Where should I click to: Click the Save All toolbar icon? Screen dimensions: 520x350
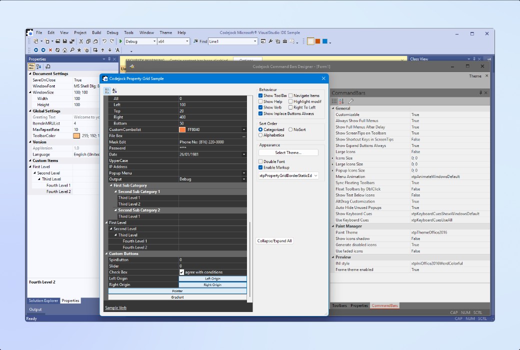coord(71,41)
